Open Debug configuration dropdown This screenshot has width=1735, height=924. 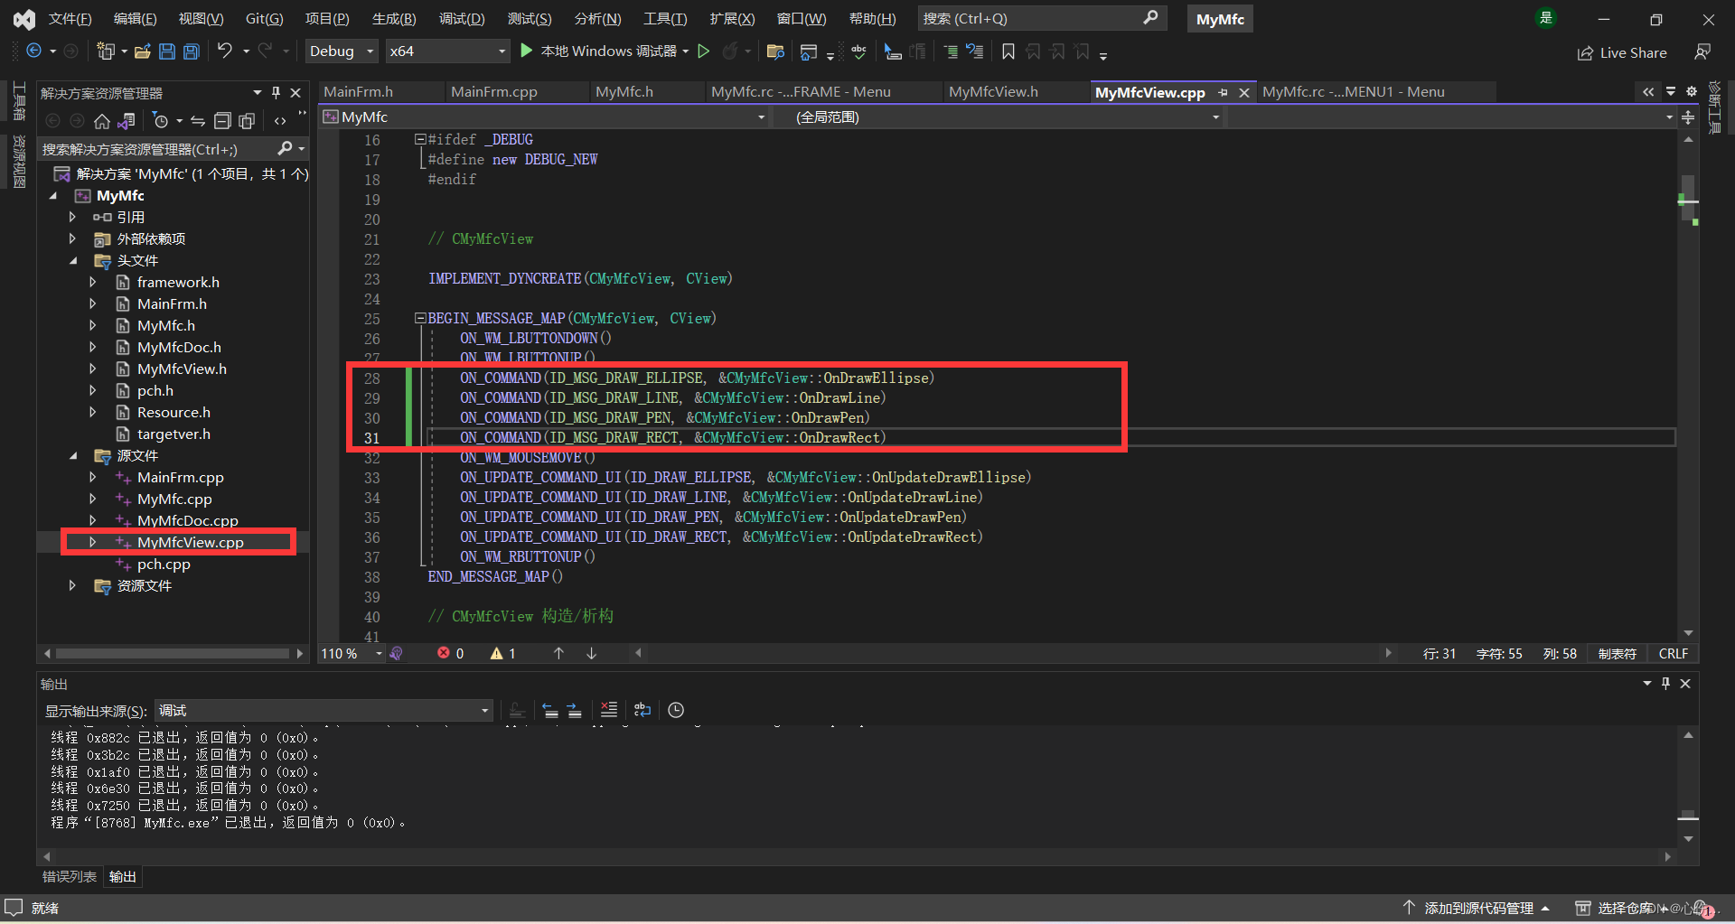pos(342,51)
